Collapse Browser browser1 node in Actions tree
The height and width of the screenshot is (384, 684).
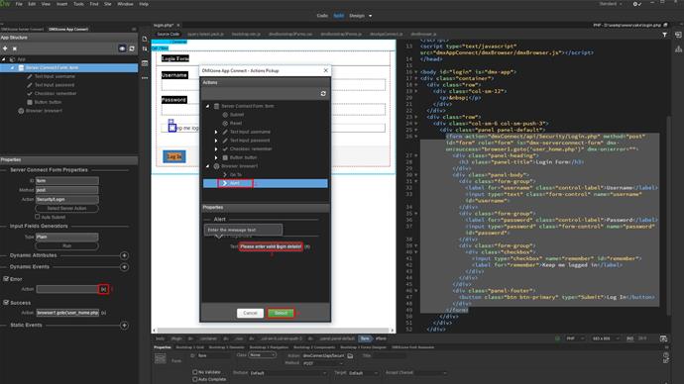(x=207, y=166)
